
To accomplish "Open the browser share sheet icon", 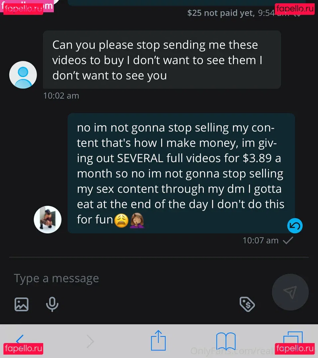I will [x=158, y=340].
